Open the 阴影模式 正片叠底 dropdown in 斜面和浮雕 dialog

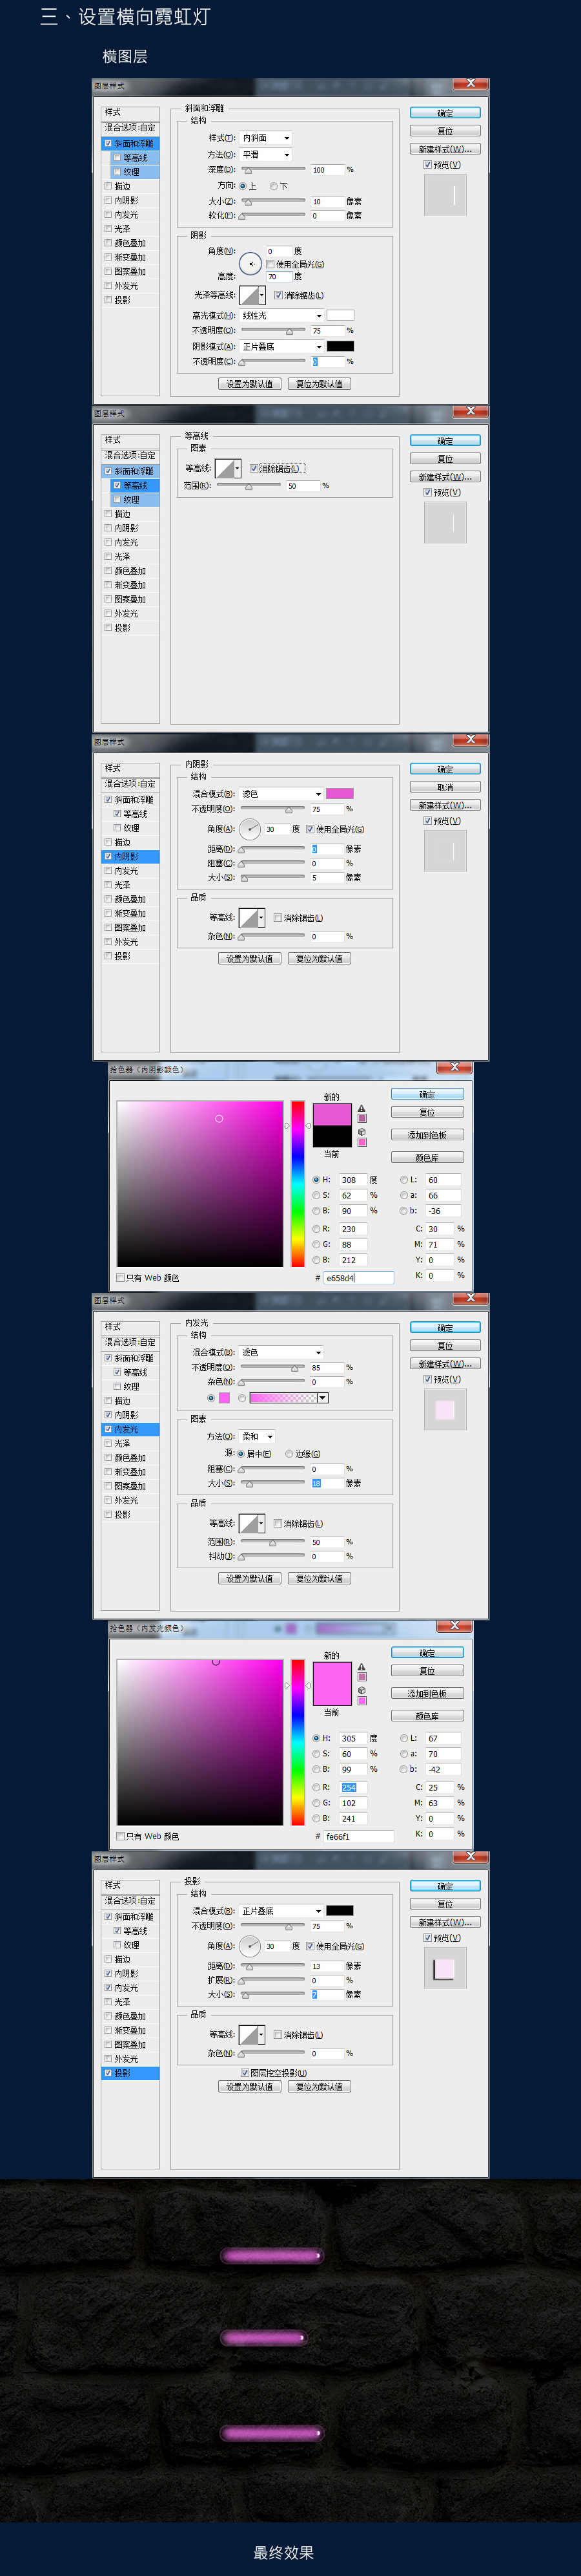[x=281, y=347]
